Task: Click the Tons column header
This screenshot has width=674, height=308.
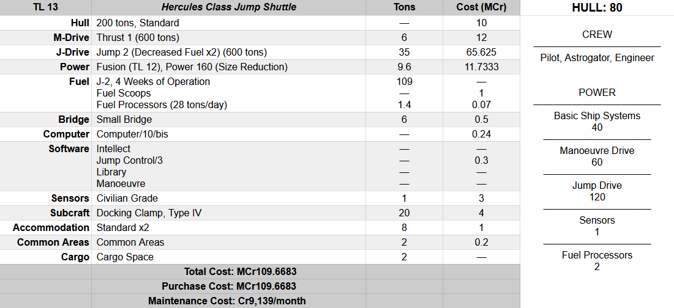Action: tap(404, 7)
